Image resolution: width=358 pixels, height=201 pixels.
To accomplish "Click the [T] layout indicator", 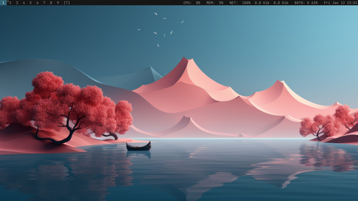I will tap(67, 3).
